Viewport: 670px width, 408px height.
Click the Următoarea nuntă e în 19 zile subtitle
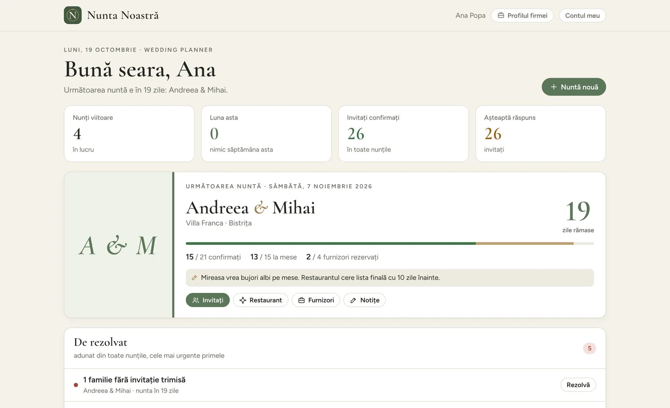146,90
